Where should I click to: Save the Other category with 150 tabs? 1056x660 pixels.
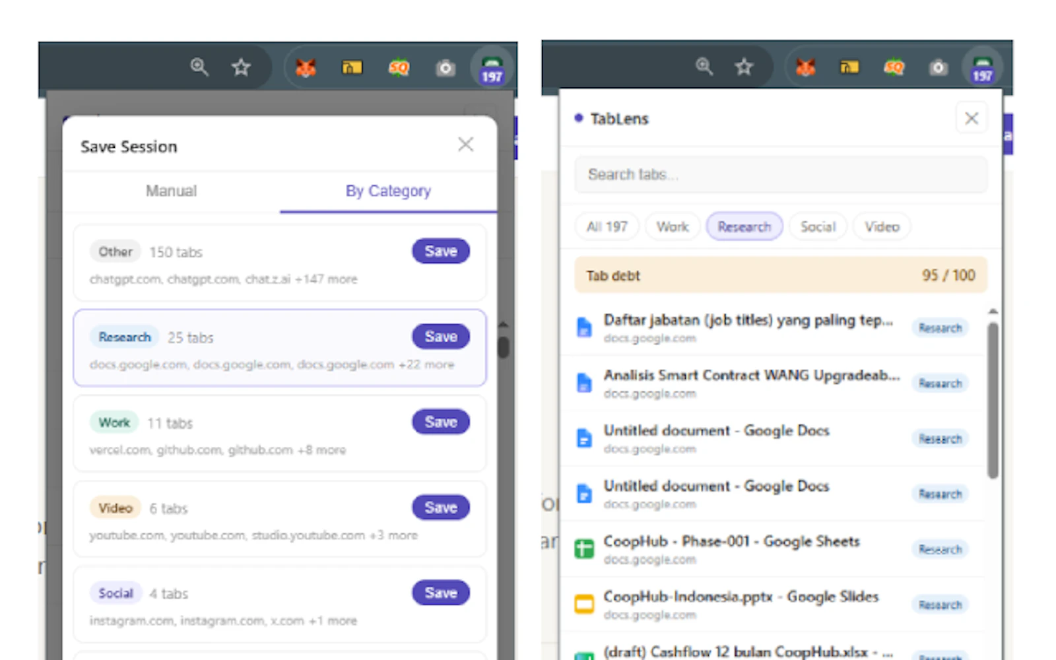click(x=441, y=251)
